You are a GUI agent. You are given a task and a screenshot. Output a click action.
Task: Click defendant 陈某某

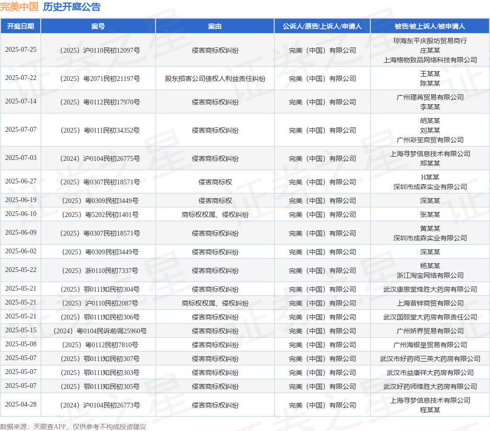[x=430, y=83]
